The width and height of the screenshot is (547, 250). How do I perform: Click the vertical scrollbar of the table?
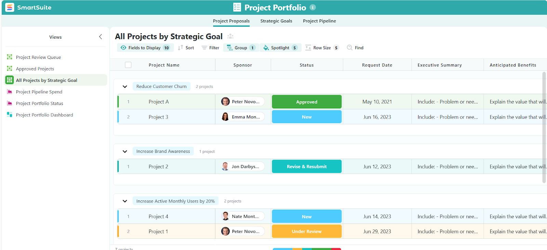point(544,127)
